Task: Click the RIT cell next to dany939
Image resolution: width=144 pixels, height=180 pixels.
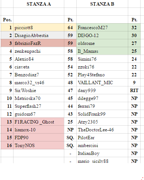Action: pos(134,90)
